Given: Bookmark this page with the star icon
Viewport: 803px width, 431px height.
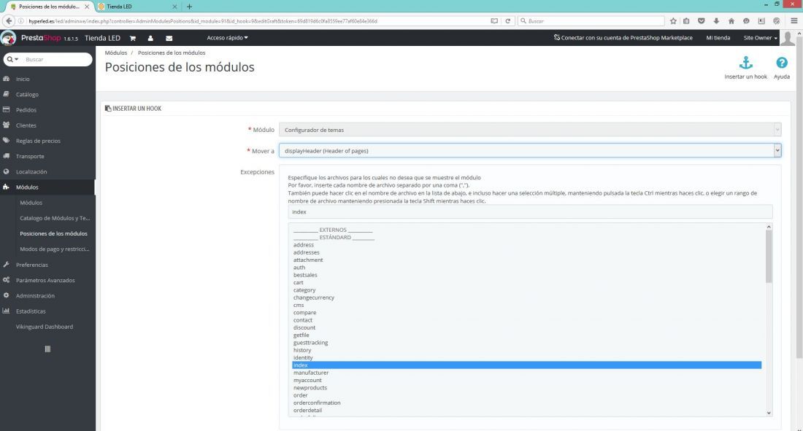Looking at the screenshot, I should [x=673, y=21].
